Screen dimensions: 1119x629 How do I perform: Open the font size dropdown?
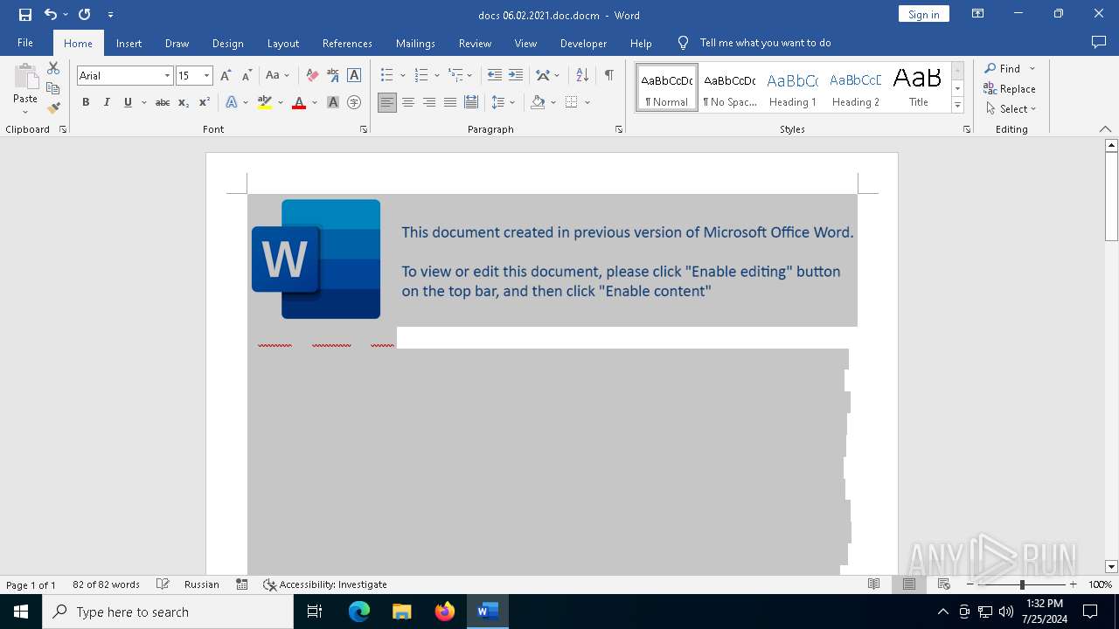pos(207,76)
